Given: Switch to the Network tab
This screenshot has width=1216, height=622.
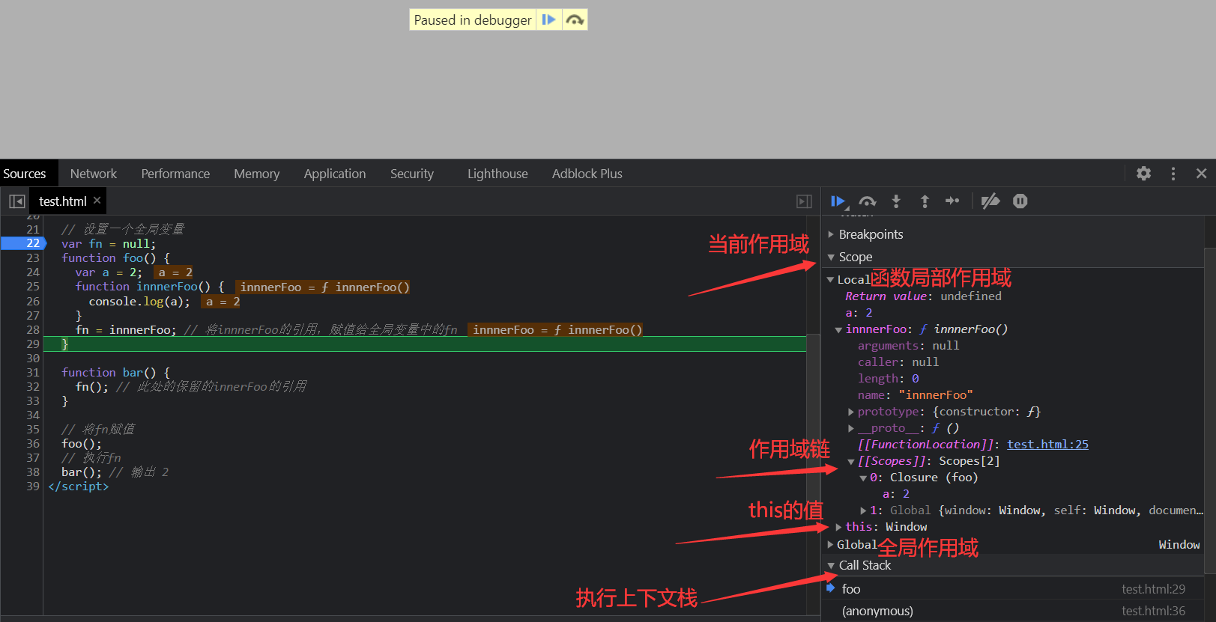Looking at the screenshot, I should click(94, 174).
